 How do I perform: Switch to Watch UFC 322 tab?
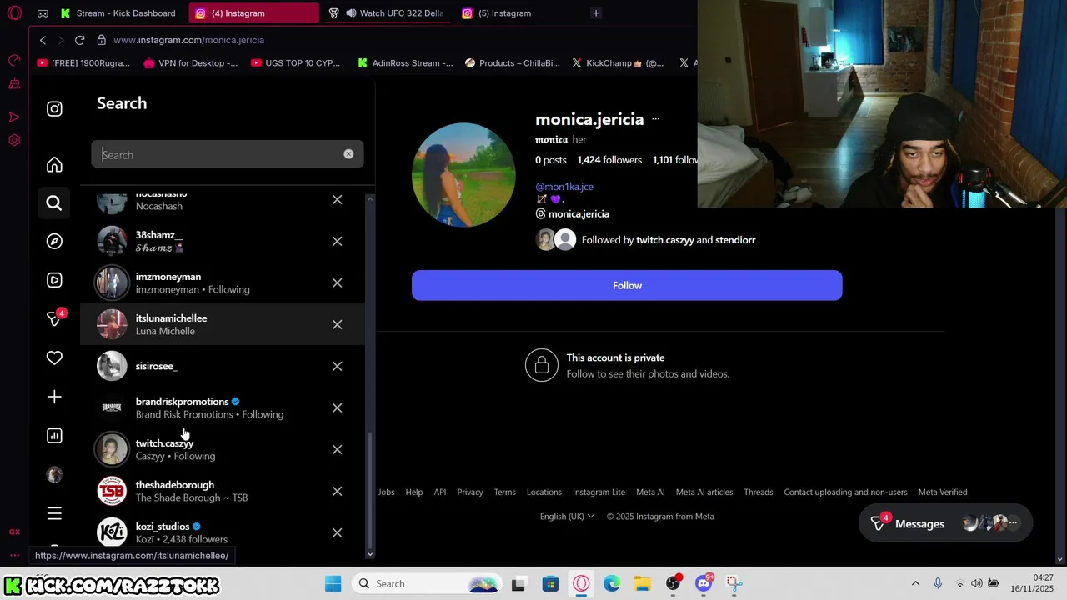tap(388, 13)
